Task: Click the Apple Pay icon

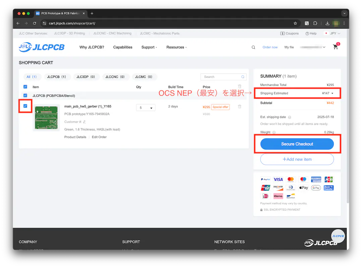Action: pyautogui.click(x=303, y=188)
